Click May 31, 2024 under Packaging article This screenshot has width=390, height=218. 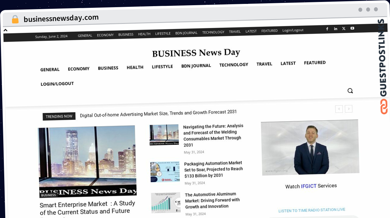click(195, 183)
